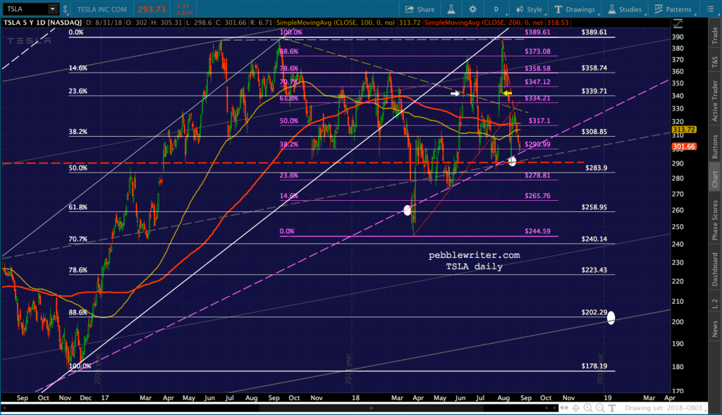The height and width of the screenshot is (415, 722).
Task: Open the Drawings dropdown menu
Action: pyautogui.click(x=575, y=9)
